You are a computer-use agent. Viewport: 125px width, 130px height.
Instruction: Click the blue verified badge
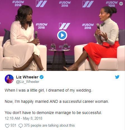[x=42, y=77]
